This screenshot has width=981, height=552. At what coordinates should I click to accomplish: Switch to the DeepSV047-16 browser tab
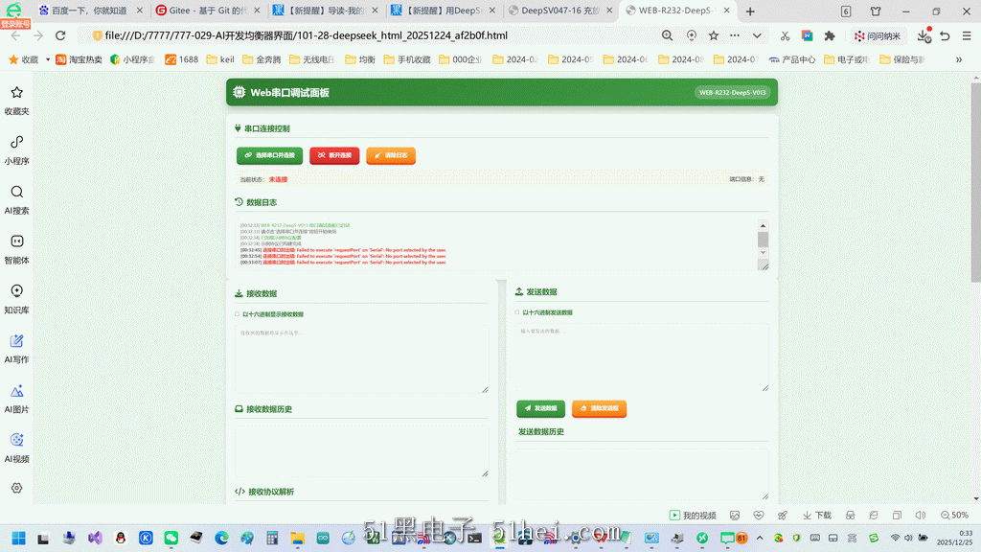pos(559,11)
